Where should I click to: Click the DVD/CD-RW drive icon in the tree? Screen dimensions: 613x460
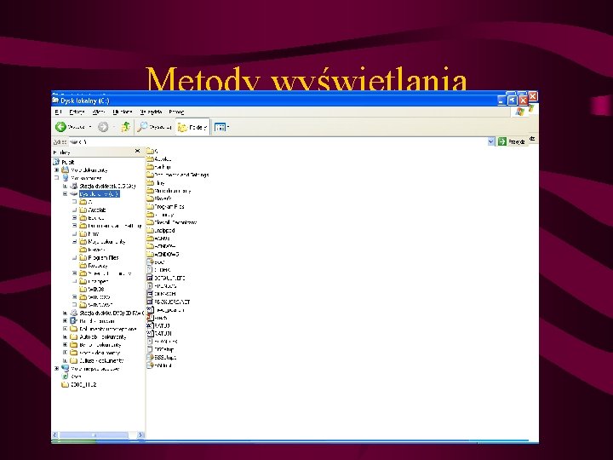pyautogui.click(x=73, y=313)
